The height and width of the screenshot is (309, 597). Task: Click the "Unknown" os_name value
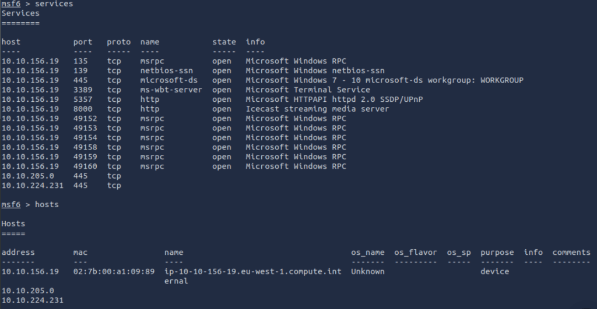point(368,272)
